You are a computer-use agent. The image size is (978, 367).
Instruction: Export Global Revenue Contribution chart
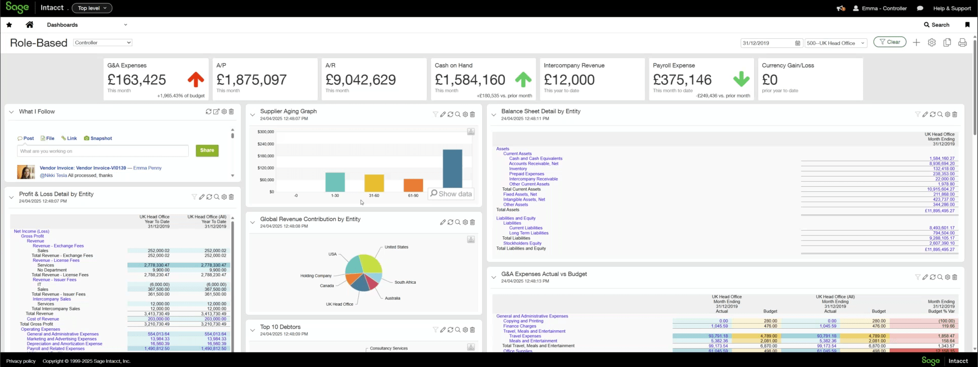(471, 239)
